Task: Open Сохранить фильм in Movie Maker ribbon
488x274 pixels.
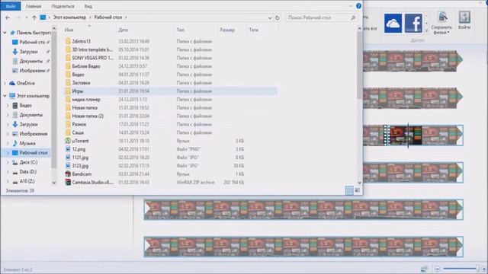Action: pos(441,23)
